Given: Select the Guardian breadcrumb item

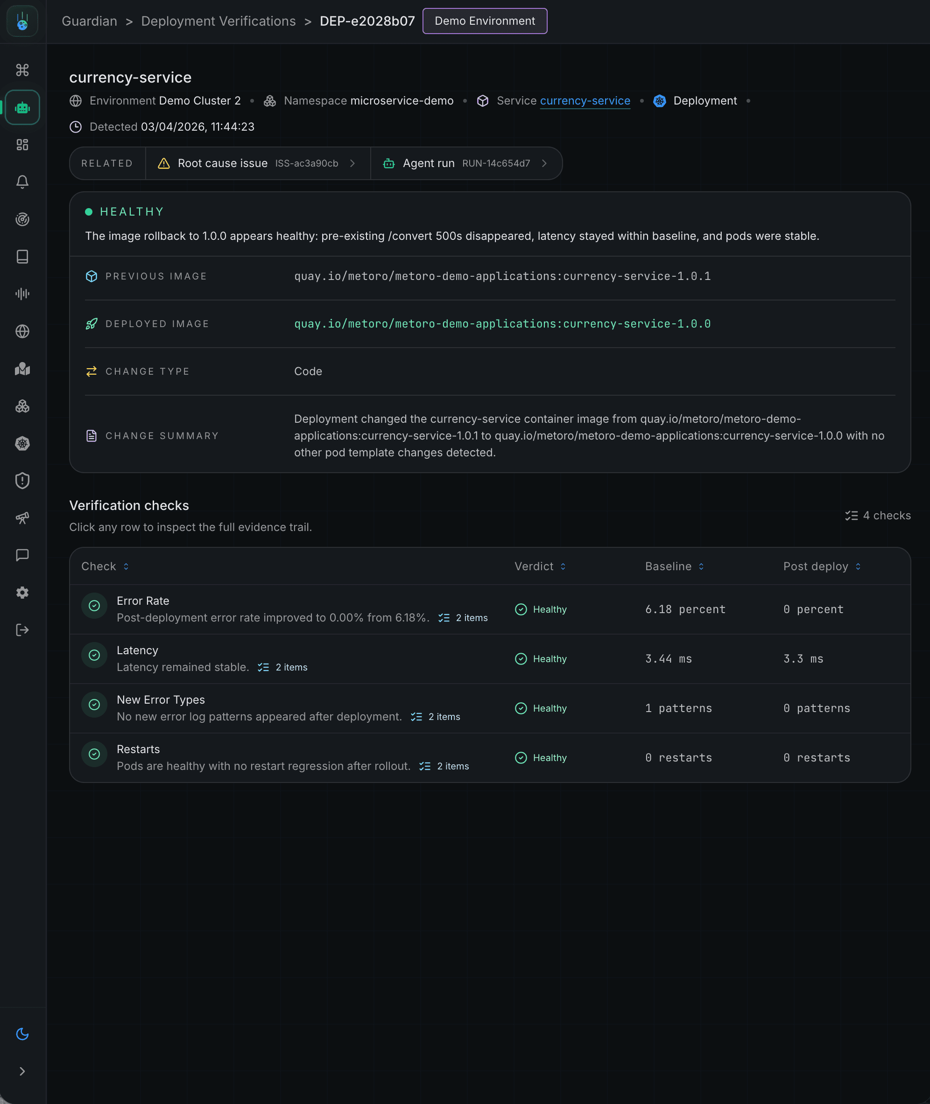Looking at the screenshot, I should point(89,21).
